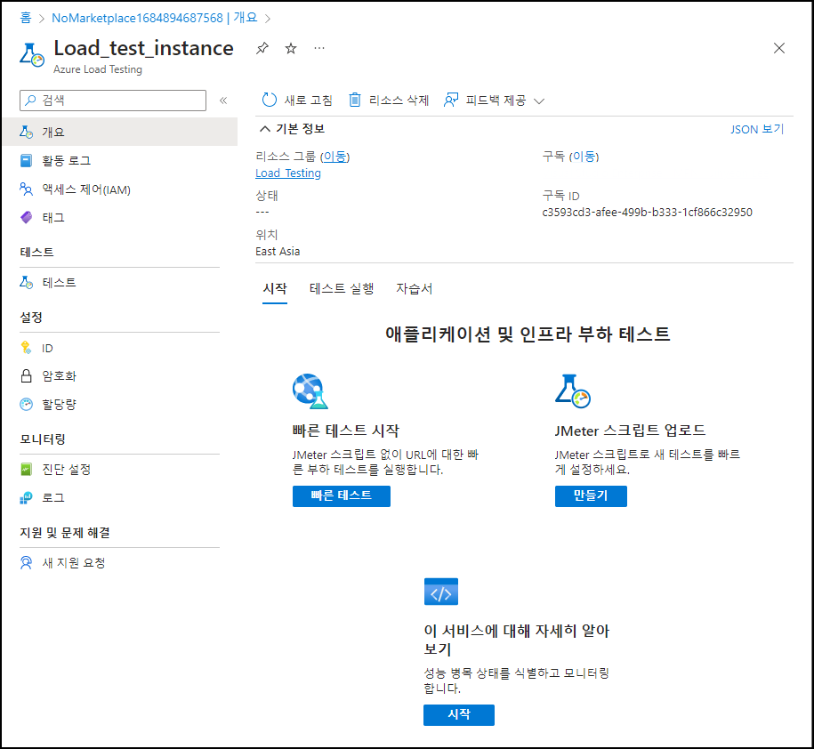Click the flask icon beside 개요
The width and height of the screenshot is (814, 749).
click(x=26, y=132)
